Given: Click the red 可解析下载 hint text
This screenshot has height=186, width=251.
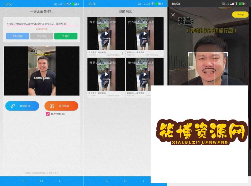Looking at the screenshot, I should pyautogui.click(x=42, y=29).
